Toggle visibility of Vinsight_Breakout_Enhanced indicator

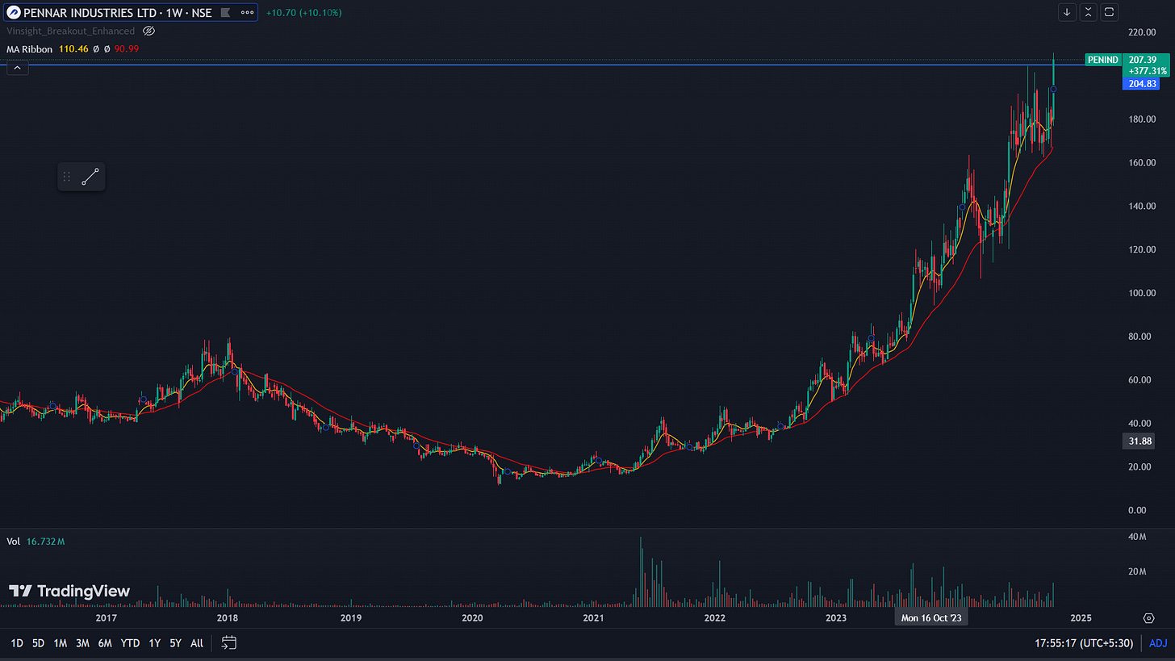[x=148, y=31]
